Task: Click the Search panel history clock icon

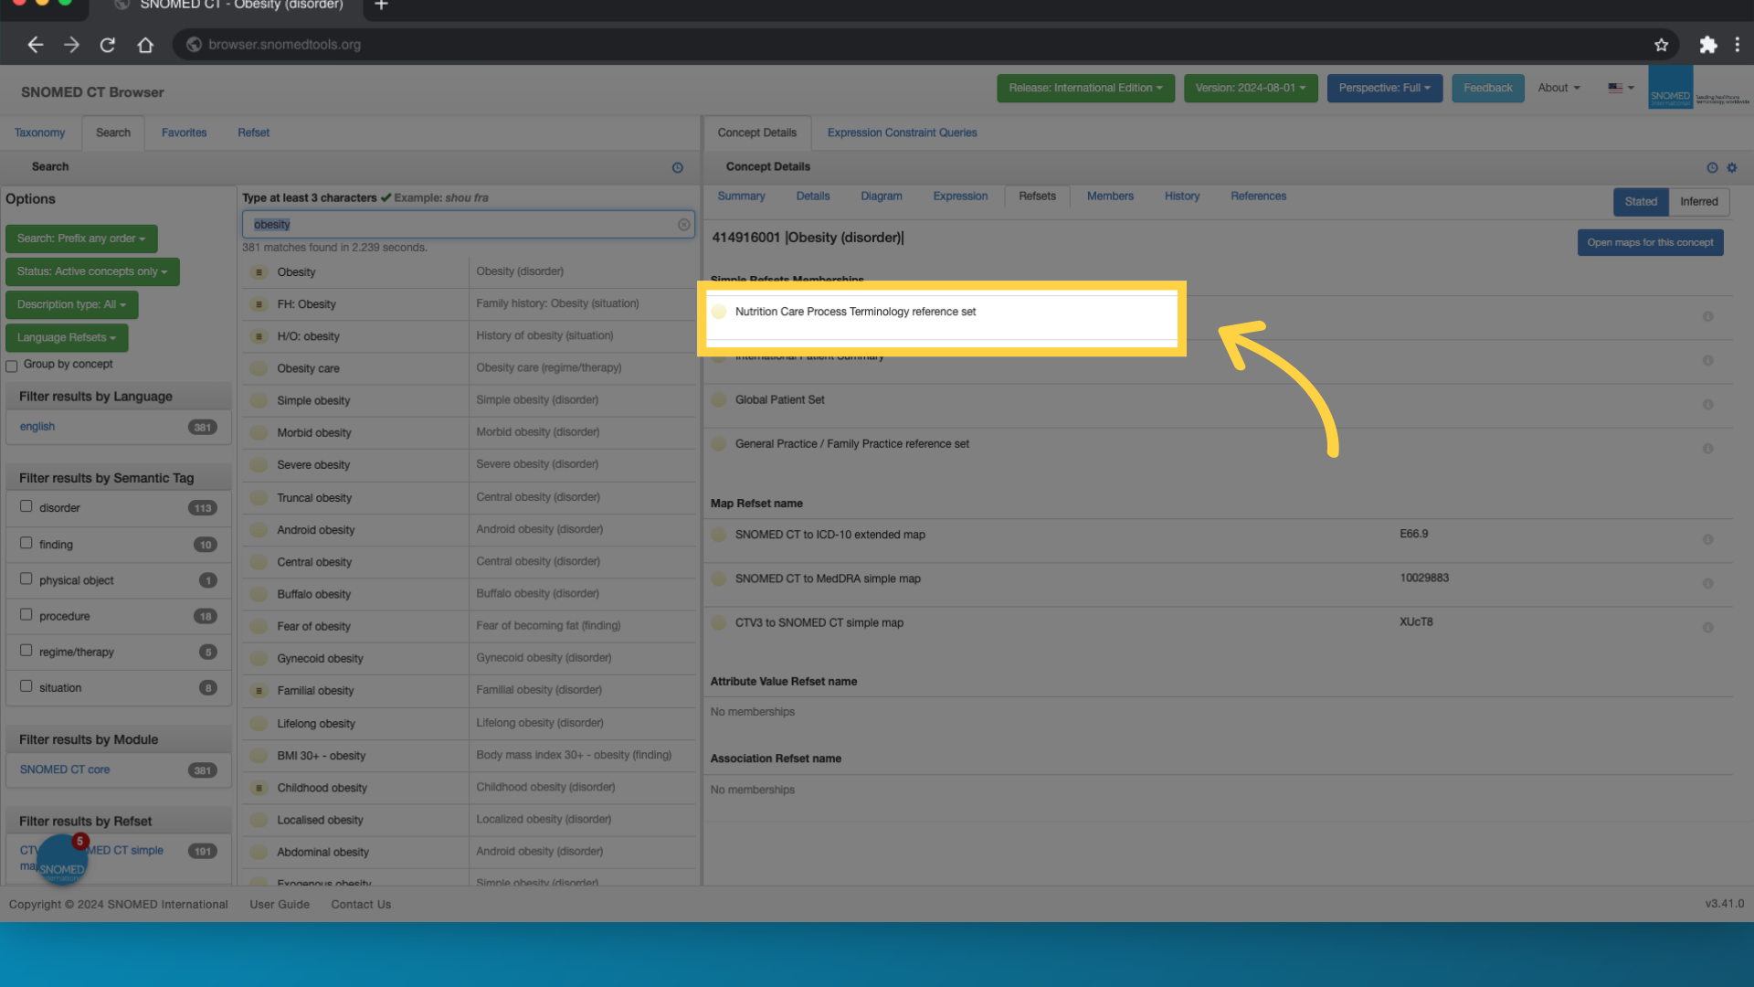Action: point(677,168)
